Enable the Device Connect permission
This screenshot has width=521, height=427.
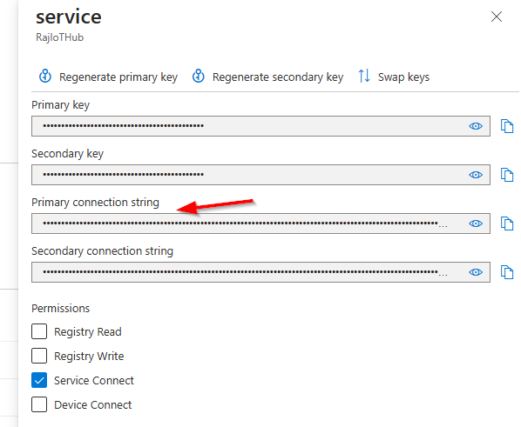point(39,404)
